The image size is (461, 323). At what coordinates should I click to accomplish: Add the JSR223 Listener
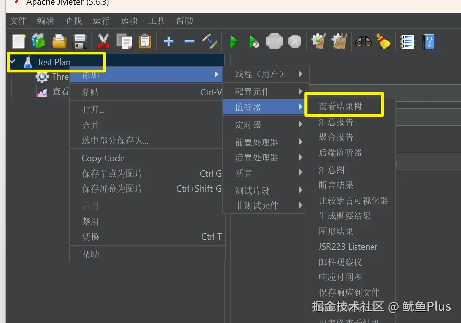(351, 247)
